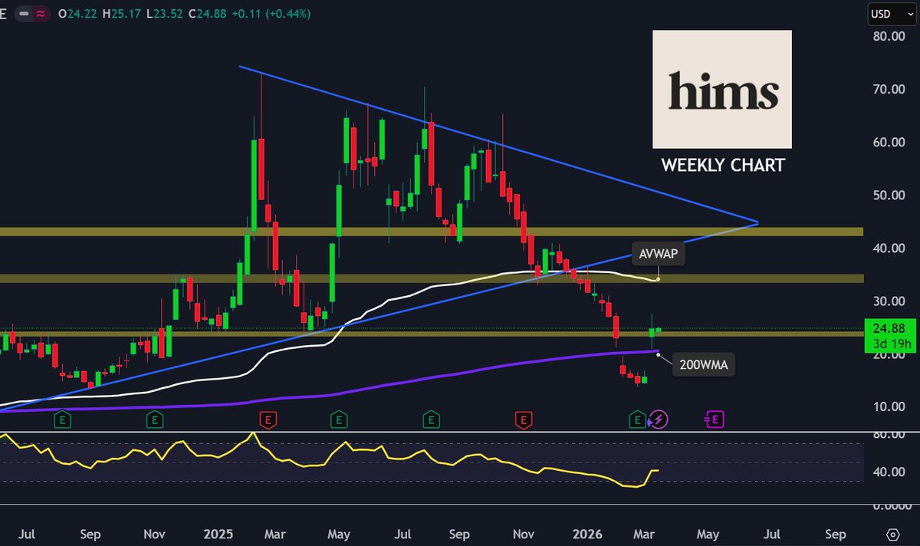Click the purple lightning bolt event icon
Viewport: 920px width, 546px height.
point(659,419)
